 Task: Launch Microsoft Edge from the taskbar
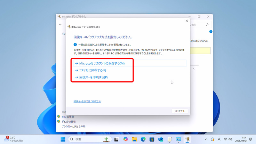coord(143,139)
